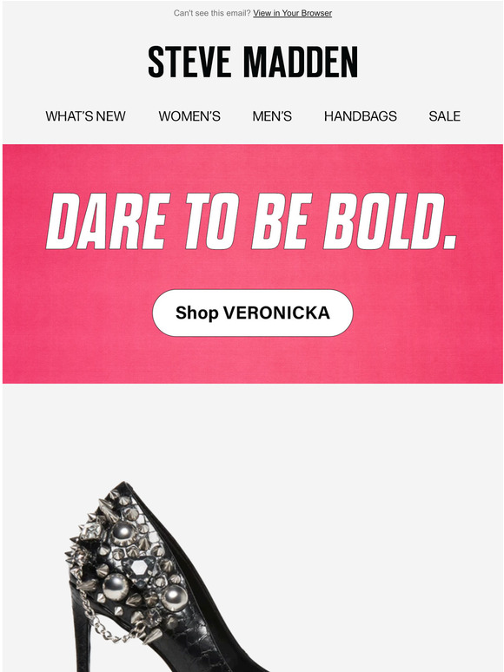Viewport: 504px width, 672px height.
Task: Click the Shop VERONICKA button
Action: click(x=253, y=313)
